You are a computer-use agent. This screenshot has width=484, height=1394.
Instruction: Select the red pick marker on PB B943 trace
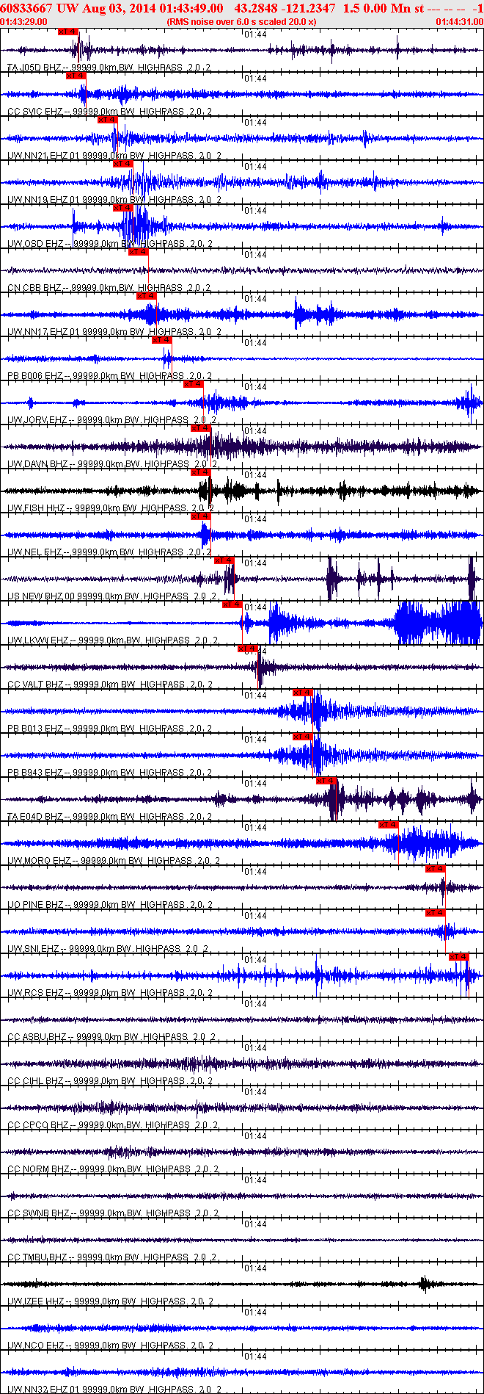[x=303, y=737]
